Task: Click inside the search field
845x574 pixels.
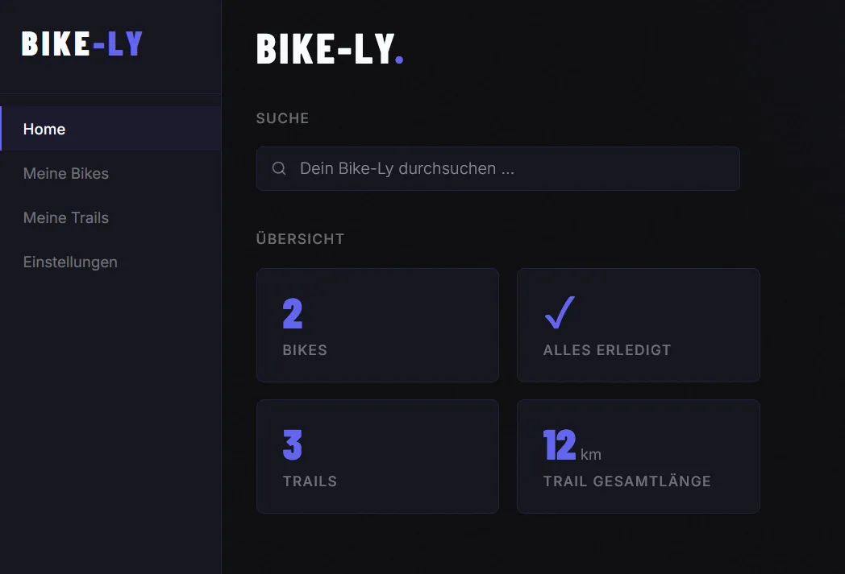Action: 497,168
